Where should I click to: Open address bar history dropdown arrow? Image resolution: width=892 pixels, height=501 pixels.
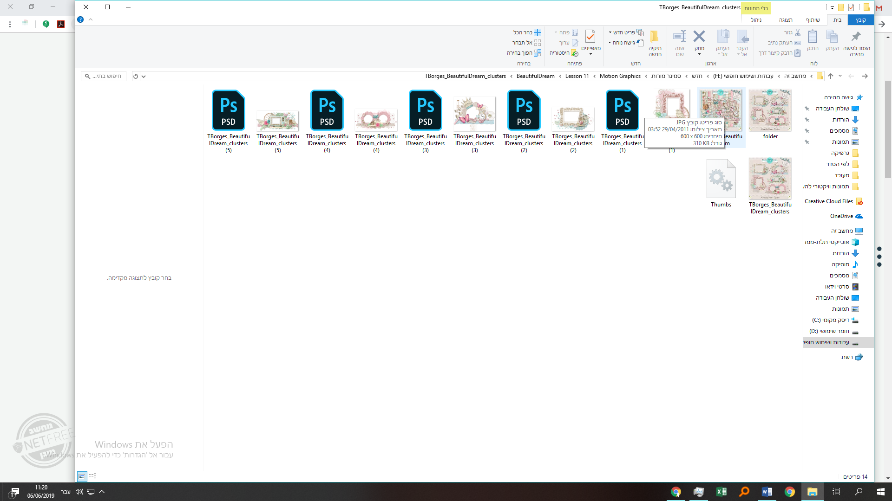[x=144, y=76]
